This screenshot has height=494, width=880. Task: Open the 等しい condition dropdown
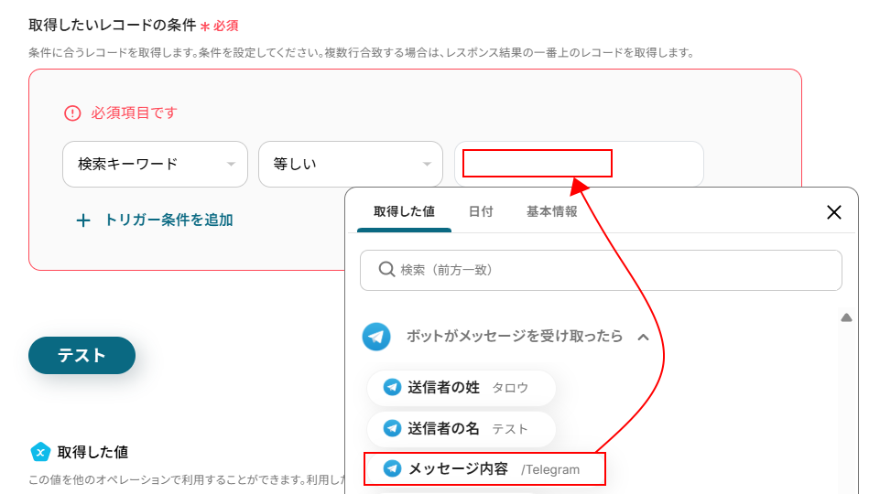click(x=351, y=164)
